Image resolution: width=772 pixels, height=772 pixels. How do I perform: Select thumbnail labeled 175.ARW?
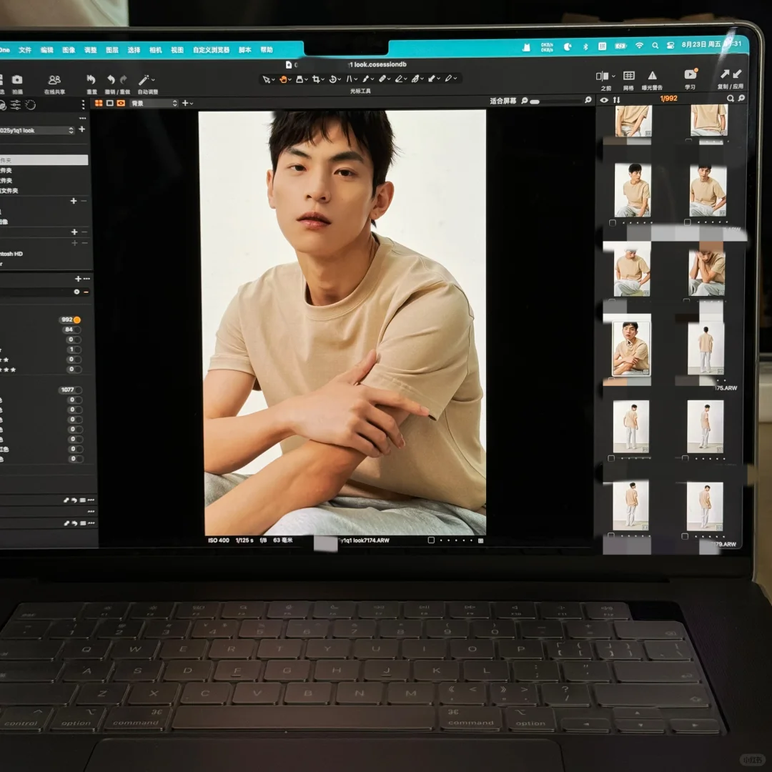[706, 347]
